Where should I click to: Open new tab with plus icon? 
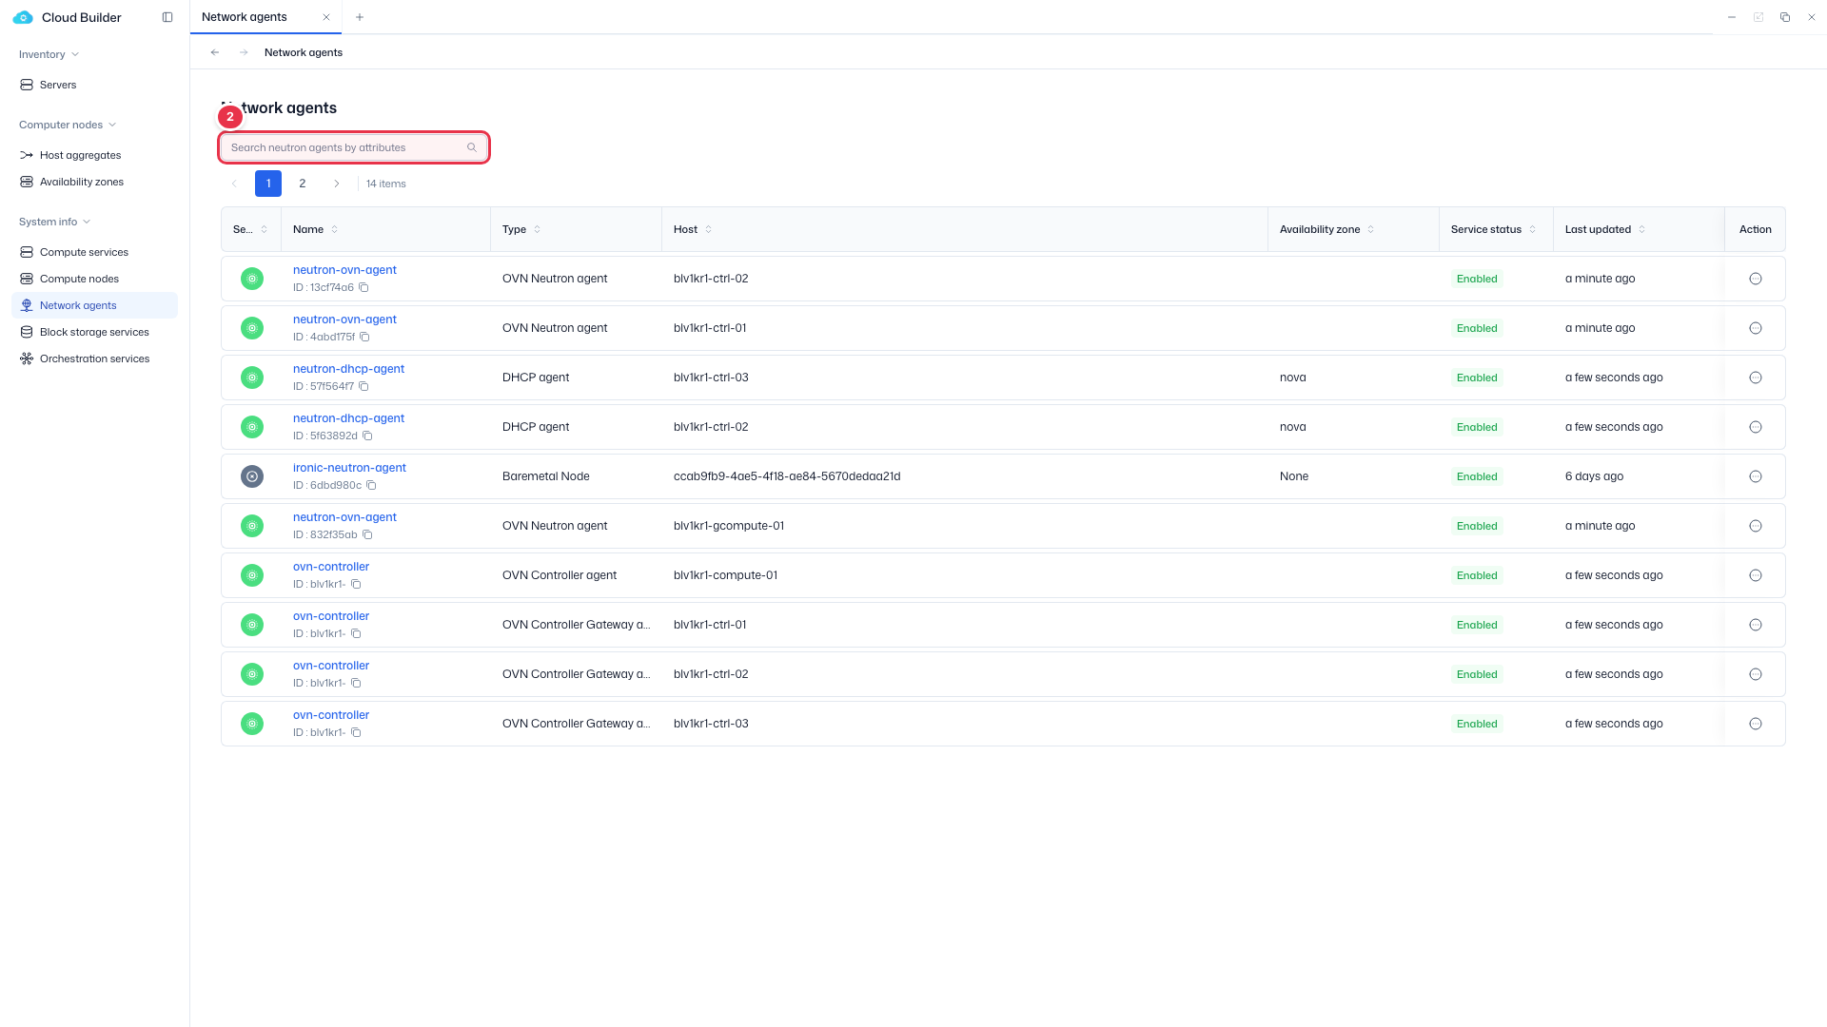[x=360, y=17]
